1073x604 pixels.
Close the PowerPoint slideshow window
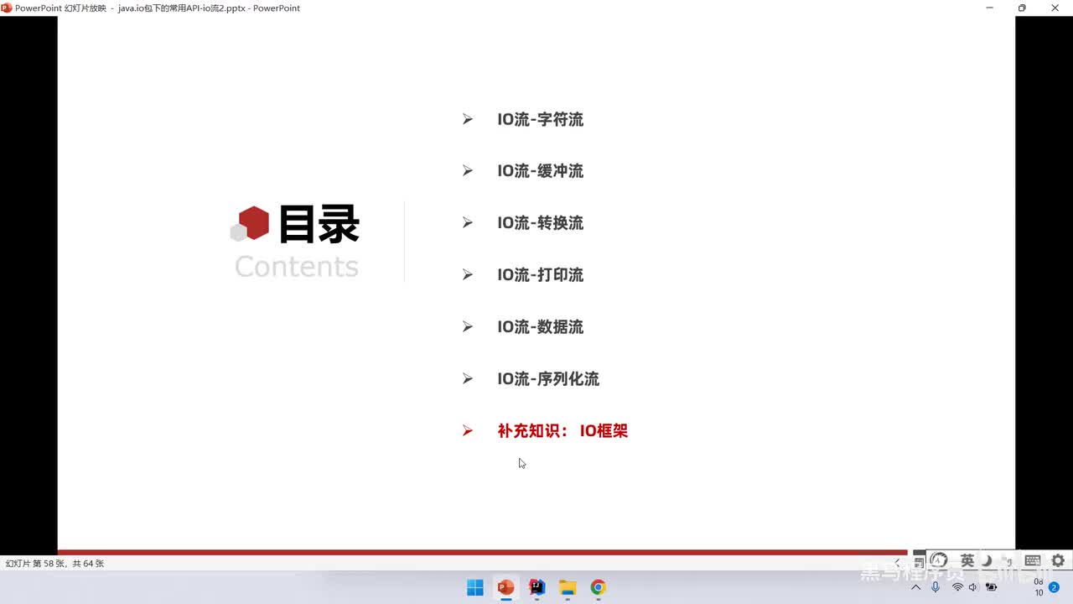coord(1055,8)
